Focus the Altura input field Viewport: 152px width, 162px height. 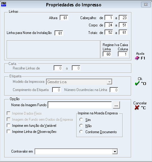click(64, 18)
